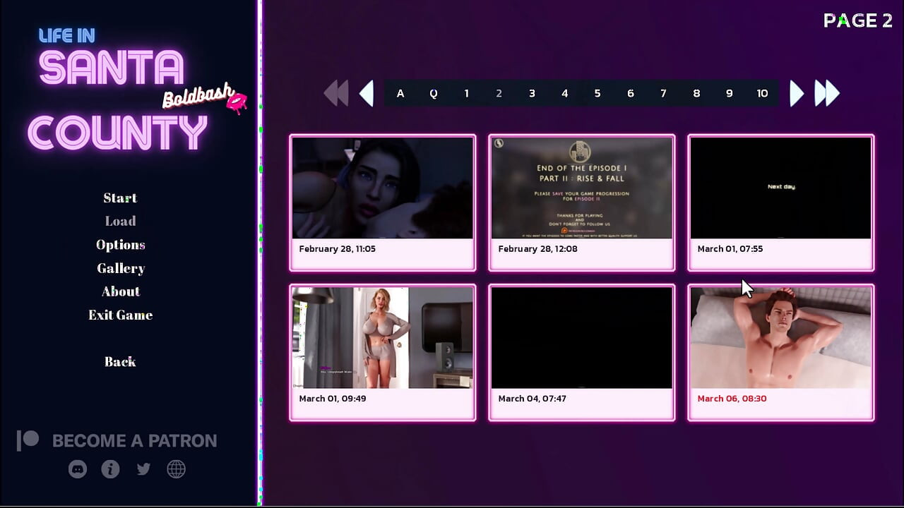
Task: Switch to quick-save page Q
Action: tap(434, 94)
